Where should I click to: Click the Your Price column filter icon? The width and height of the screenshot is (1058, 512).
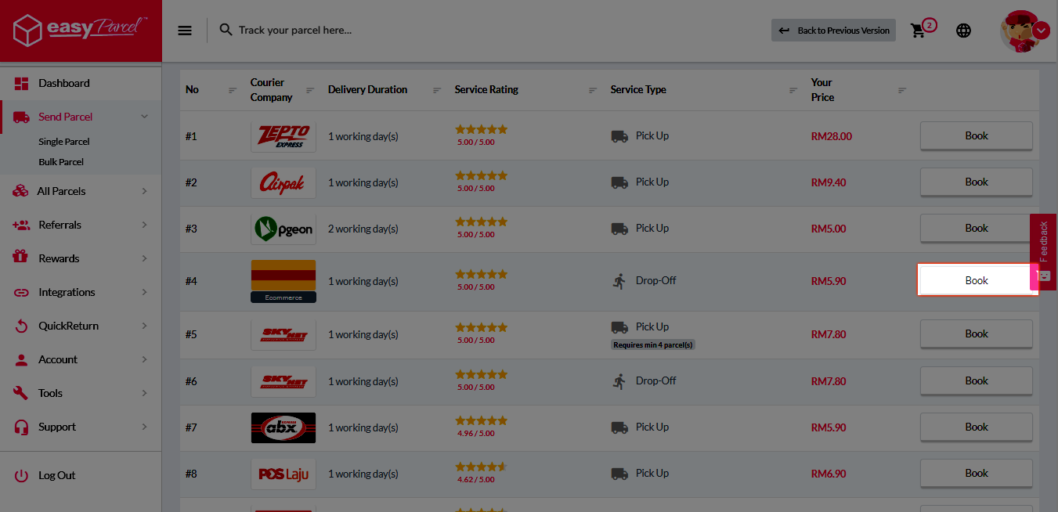[x=902, y=90]
